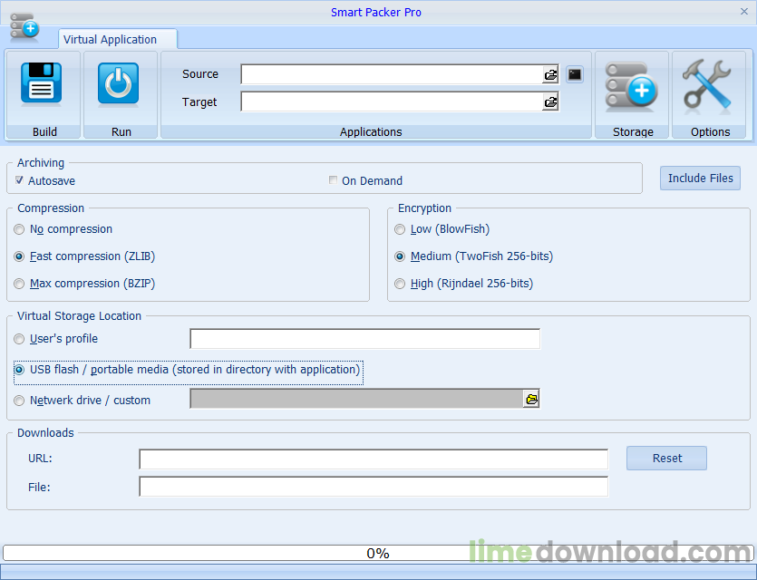
Task: Select the User's profile storage option
Action: pyautogui.click(x=19, y=339)
